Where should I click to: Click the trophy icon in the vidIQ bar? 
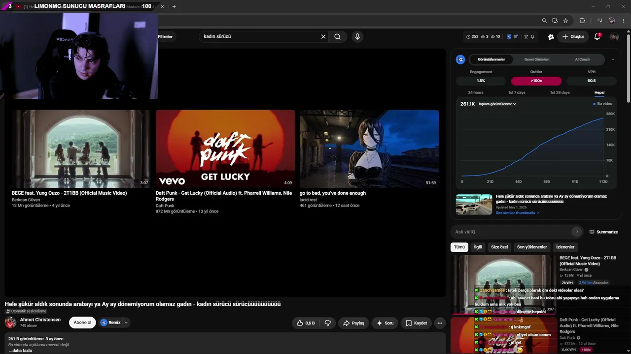(526, 36)
